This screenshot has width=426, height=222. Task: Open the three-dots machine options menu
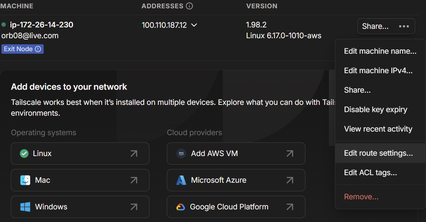pos(404,26)
